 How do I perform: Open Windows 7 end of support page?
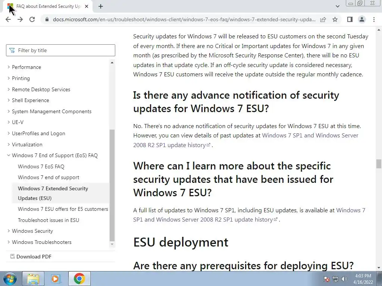pos(48,178)
